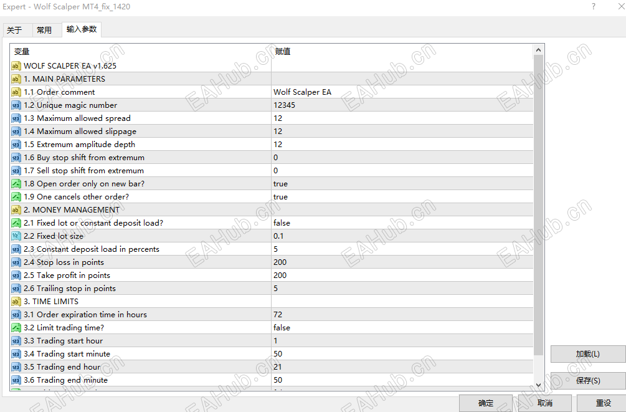Click the double-type icon beside 2.2 Fixed lot size
Image resolution: width=626 pixels, height=412 pixels.
point(16,236)
